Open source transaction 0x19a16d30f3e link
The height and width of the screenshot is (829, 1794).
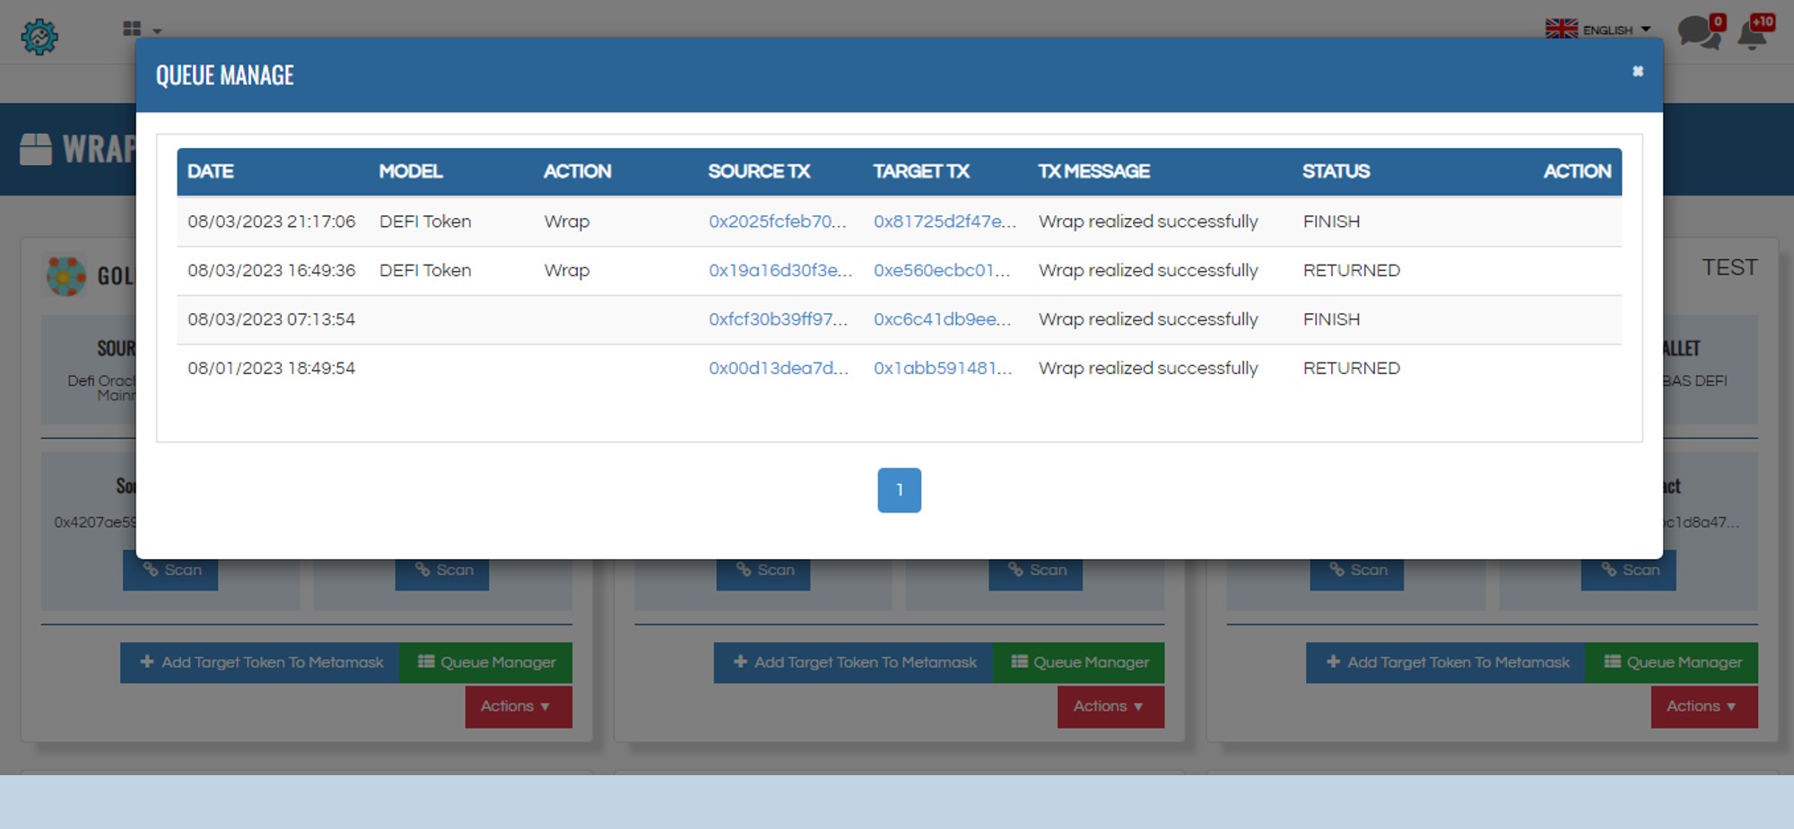point(779,271)
